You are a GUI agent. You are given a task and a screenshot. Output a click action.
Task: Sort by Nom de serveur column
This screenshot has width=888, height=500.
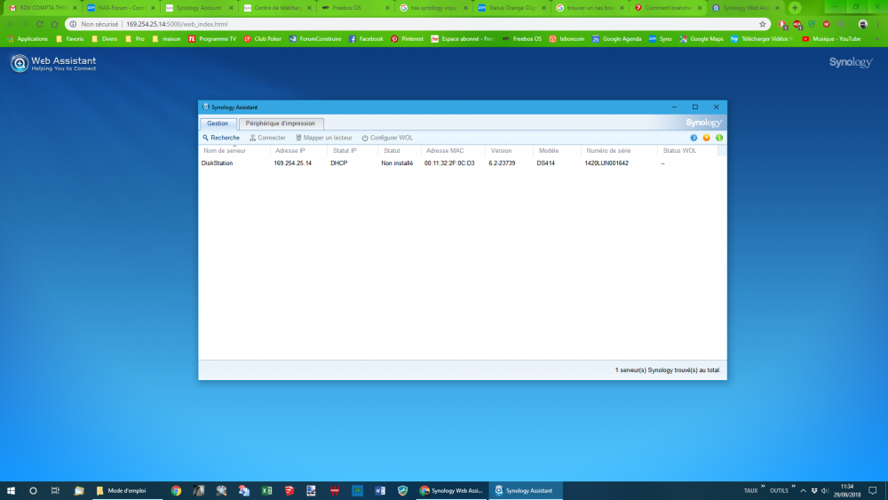[225, 151]
